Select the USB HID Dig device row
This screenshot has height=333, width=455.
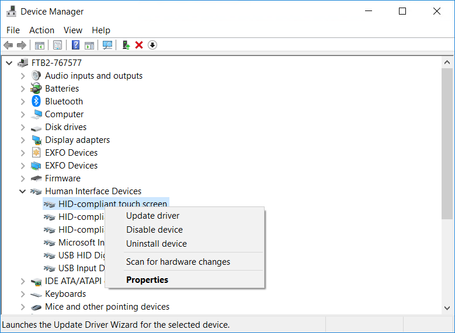tap(82, 255)
